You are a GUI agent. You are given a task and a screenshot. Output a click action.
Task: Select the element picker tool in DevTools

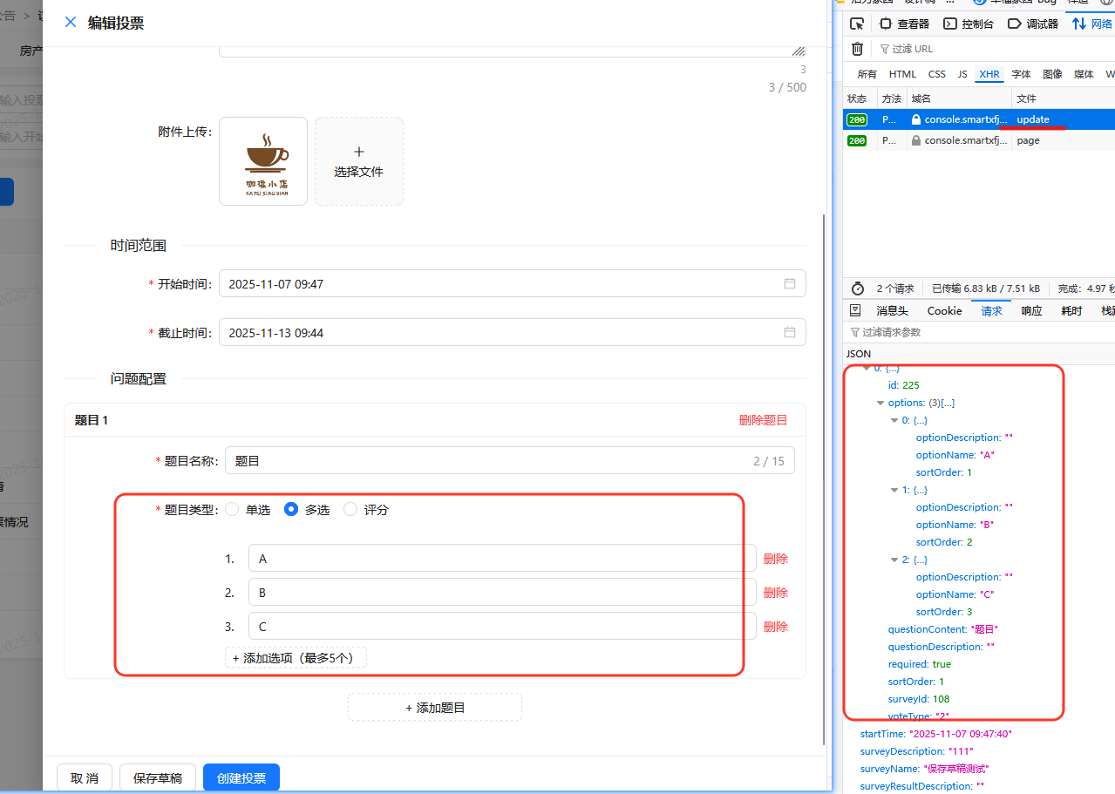pos(857,24)
